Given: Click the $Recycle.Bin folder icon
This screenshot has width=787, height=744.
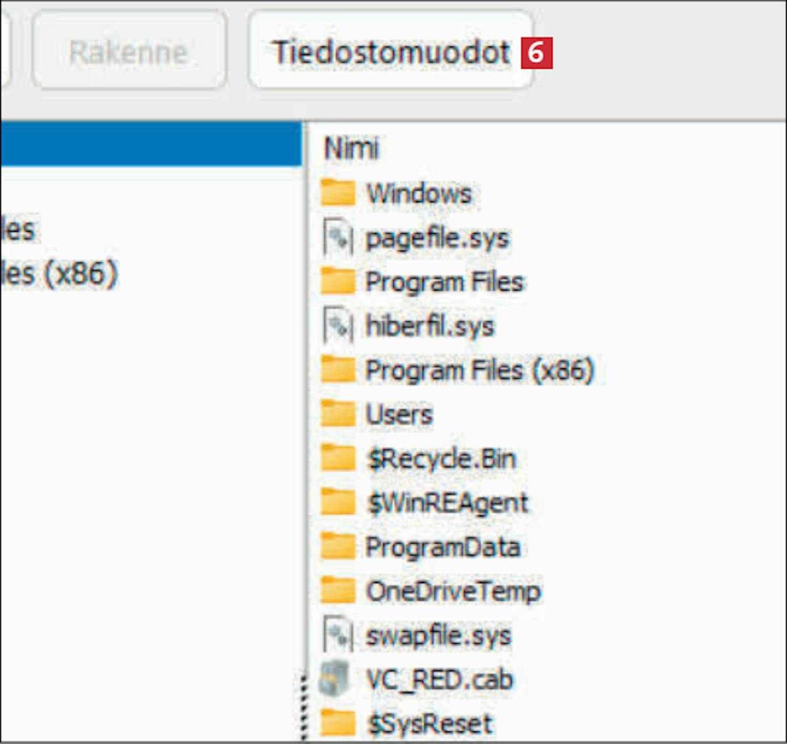Looking at the screenshot, I should coord(338,457).
